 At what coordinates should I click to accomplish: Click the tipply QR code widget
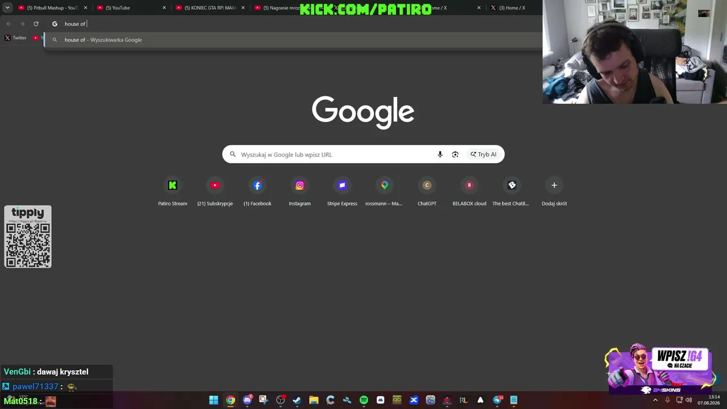pos(28,236)
